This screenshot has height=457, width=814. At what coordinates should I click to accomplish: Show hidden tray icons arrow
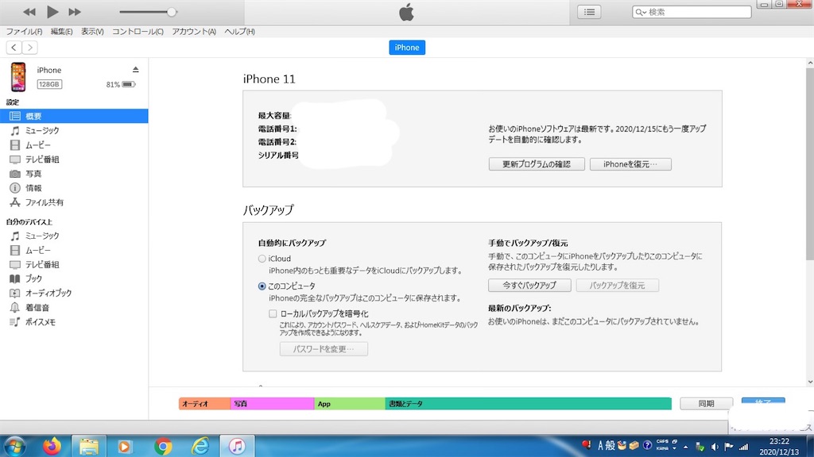point(686,447)
